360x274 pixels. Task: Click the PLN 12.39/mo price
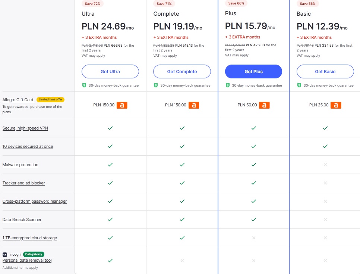(x=322, y=27)
